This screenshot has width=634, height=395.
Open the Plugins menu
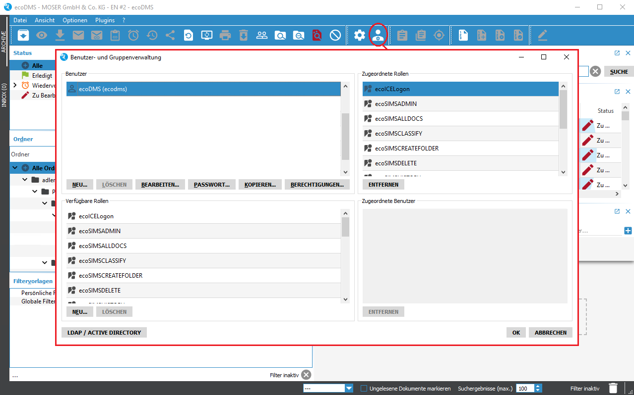[x=105, y=20]
